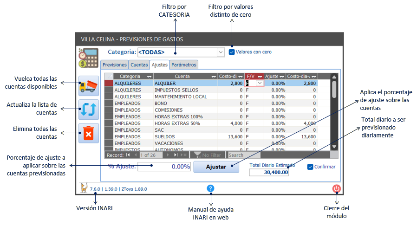Close the module with red power icon
Viewport: 417px width, 226px height.
point(337,188)
